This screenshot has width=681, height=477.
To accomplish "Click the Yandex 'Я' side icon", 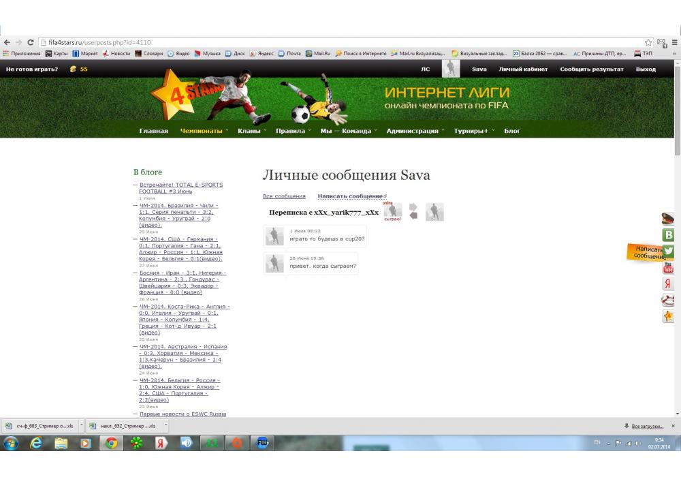I will click(x=668, y=284).
